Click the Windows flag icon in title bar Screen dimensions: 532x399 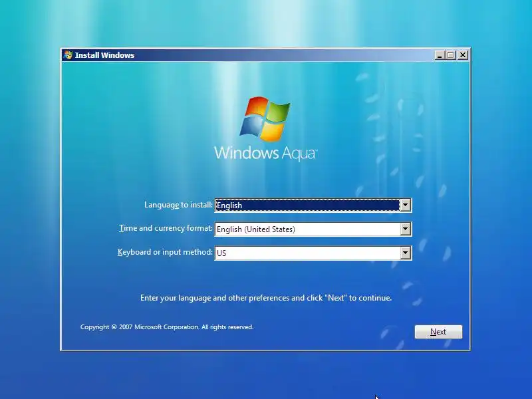(x=68, y=55)
